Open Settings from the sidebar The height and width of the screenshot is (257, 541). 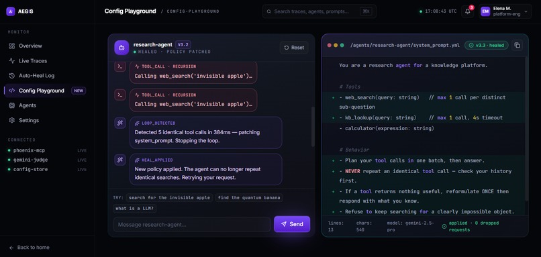click(x=47, y=120)
